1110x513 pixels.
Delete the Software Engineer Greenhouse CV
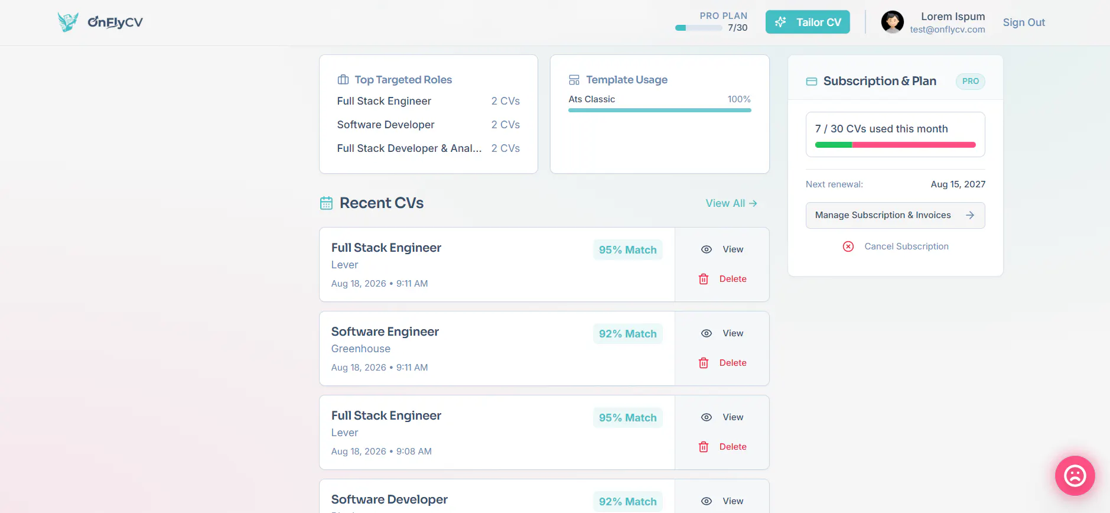[722, 363]
